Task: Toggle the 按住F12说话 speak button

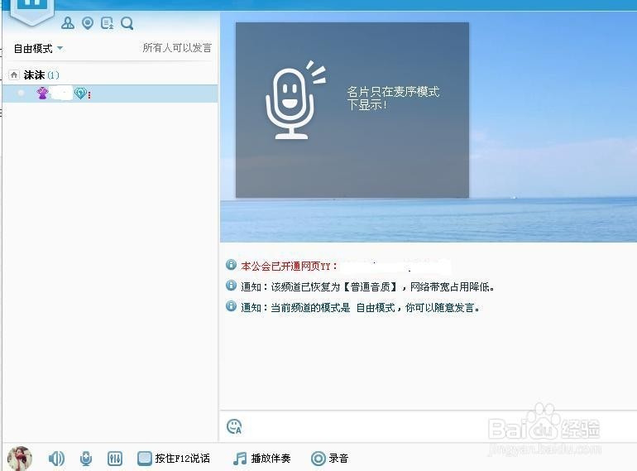Action: (174, 459)
